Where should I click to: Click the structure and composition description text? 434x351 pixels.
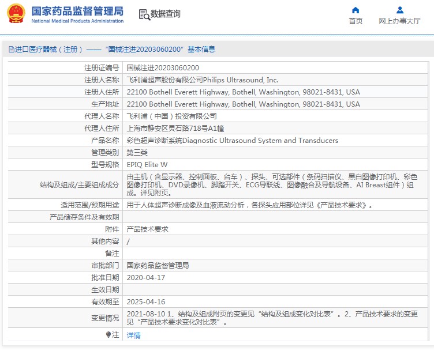point(272,184)
